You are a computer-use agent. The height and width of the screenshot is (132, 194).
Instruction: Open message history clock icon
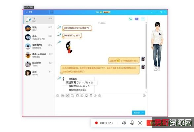coord(144,96)
